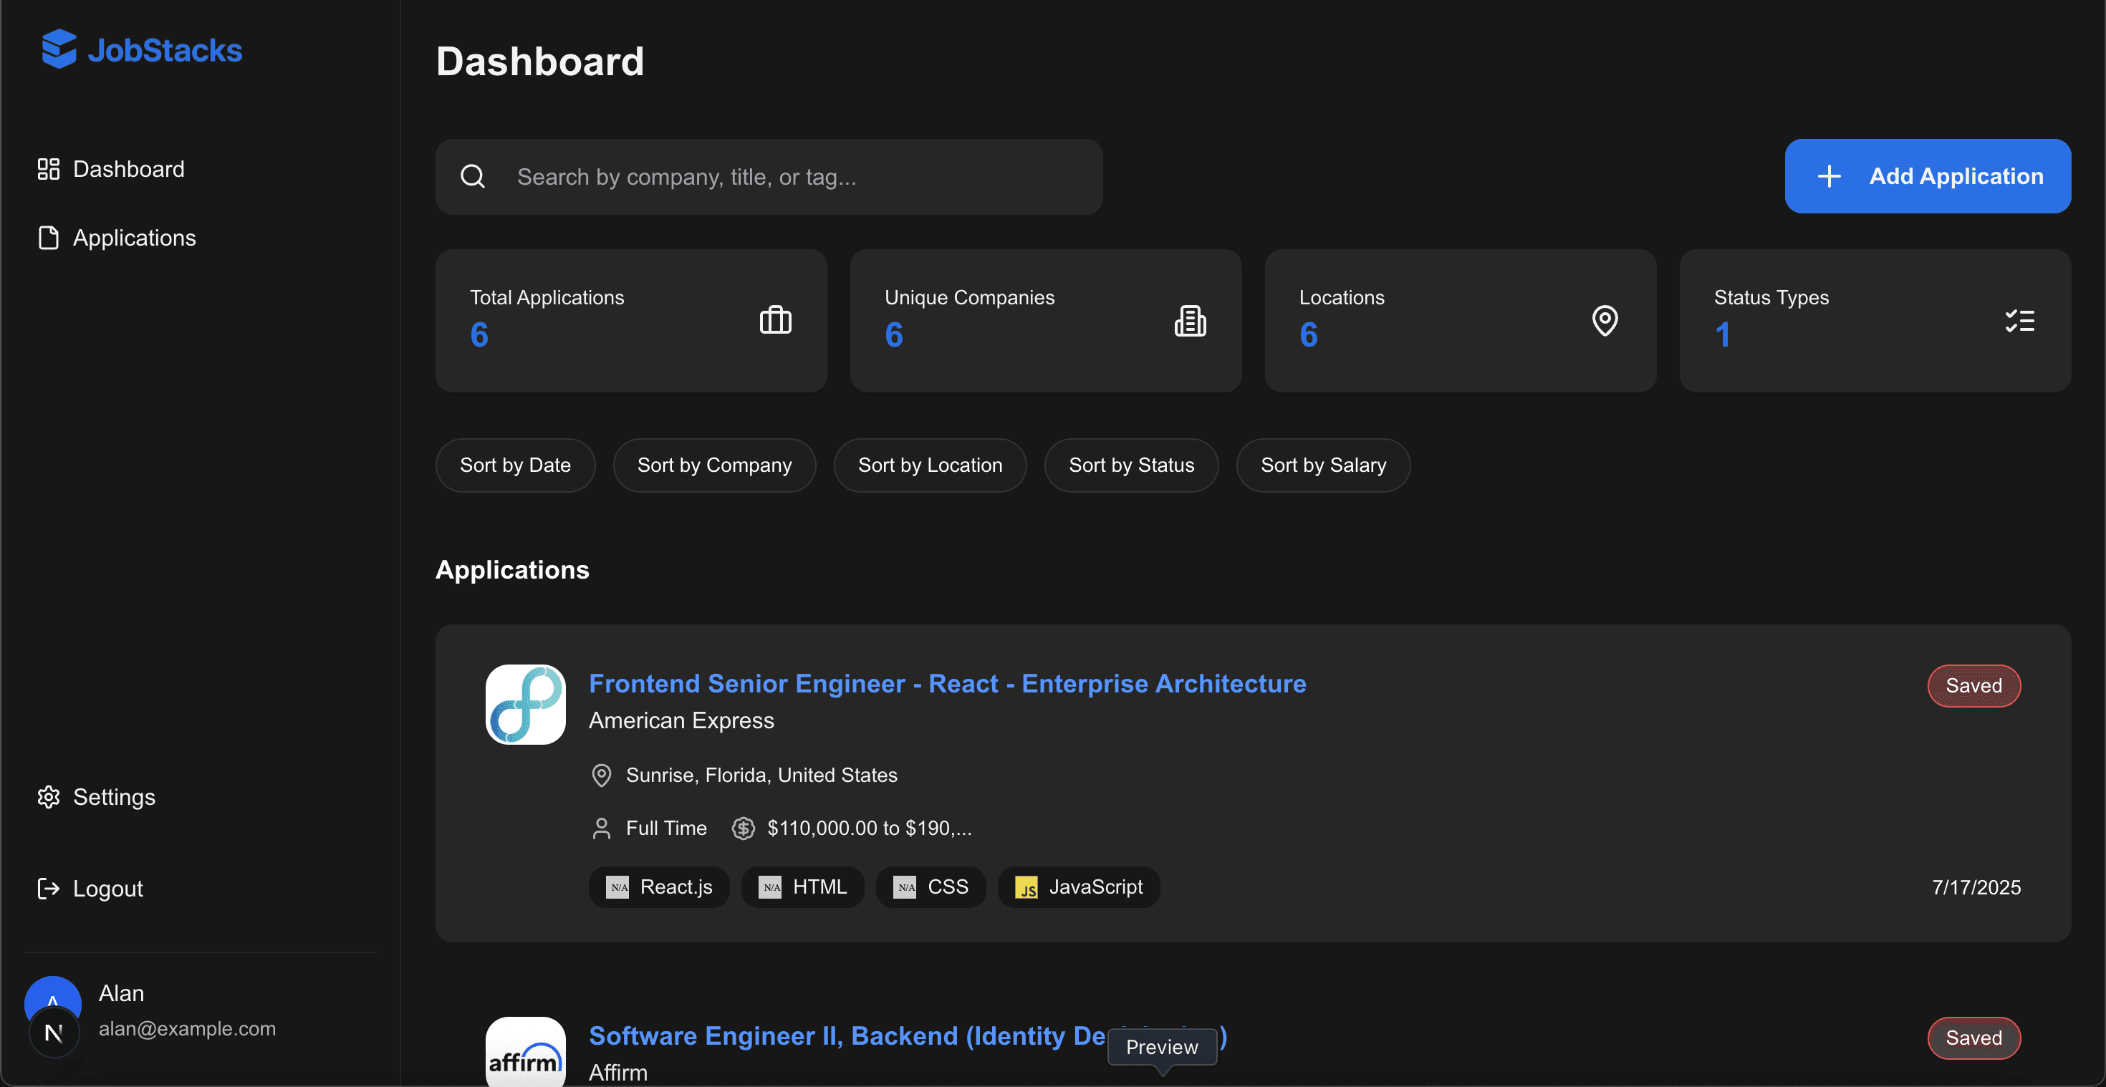2106x1087 pixels.
Task: Select Logout in the sidebar
Action: pyautogui.click(x=90, y=889)
